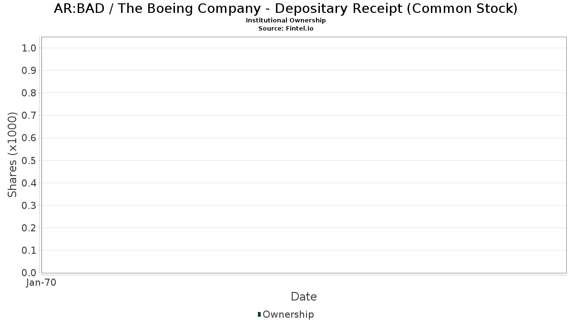
Task: Toggle the Ownership series legend label
Action: point(288,314)
